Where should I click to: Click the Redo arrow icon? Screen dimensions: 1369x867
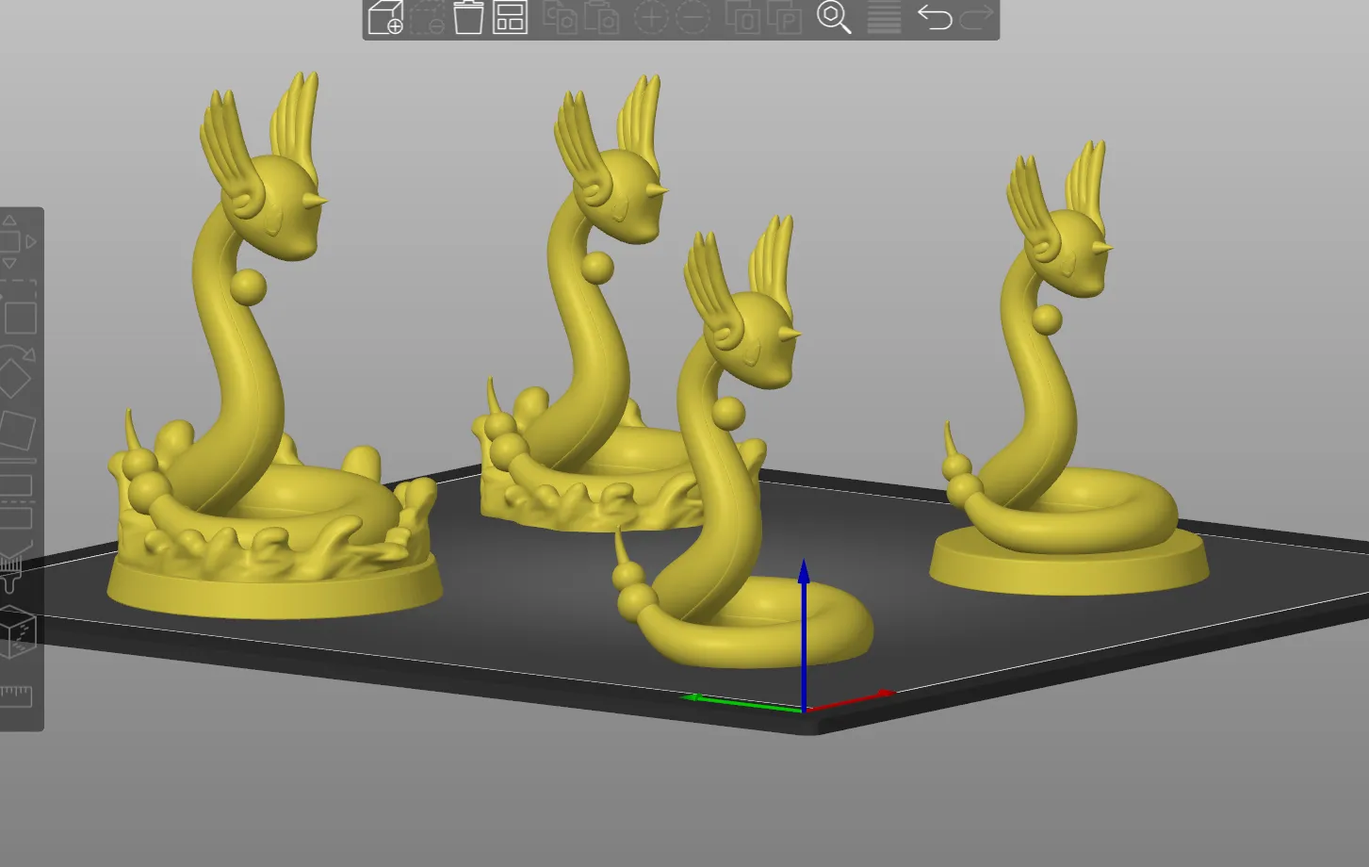[x=976, y=17]
